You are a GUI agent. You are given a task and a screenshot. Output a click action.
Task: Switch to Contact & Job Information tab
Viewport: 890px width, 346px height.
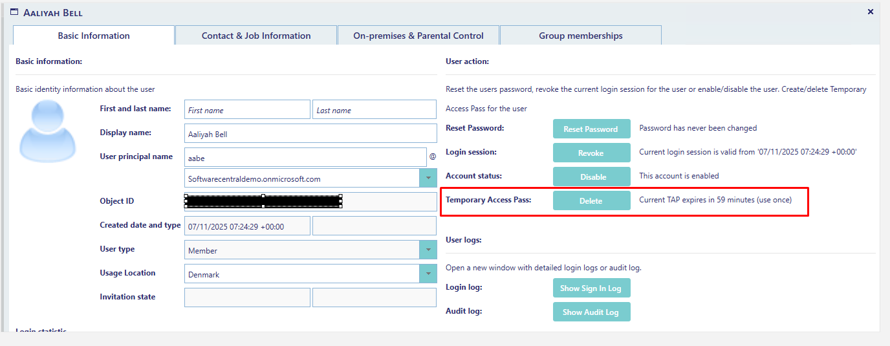click(256, 36)
